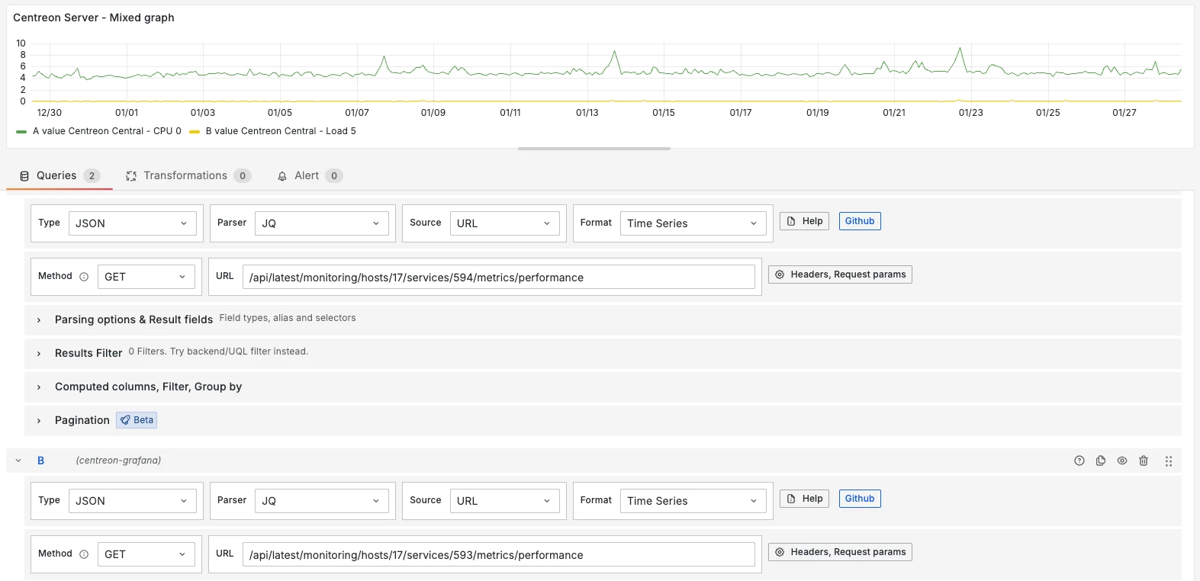Switch to the Transformations tab
Screen dimensions: 1200x581
(x=185, y=175)
